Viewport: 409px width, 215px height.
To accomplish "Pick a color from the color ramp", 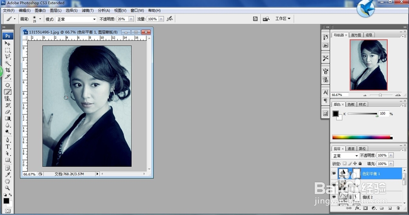I will (362, 137).
